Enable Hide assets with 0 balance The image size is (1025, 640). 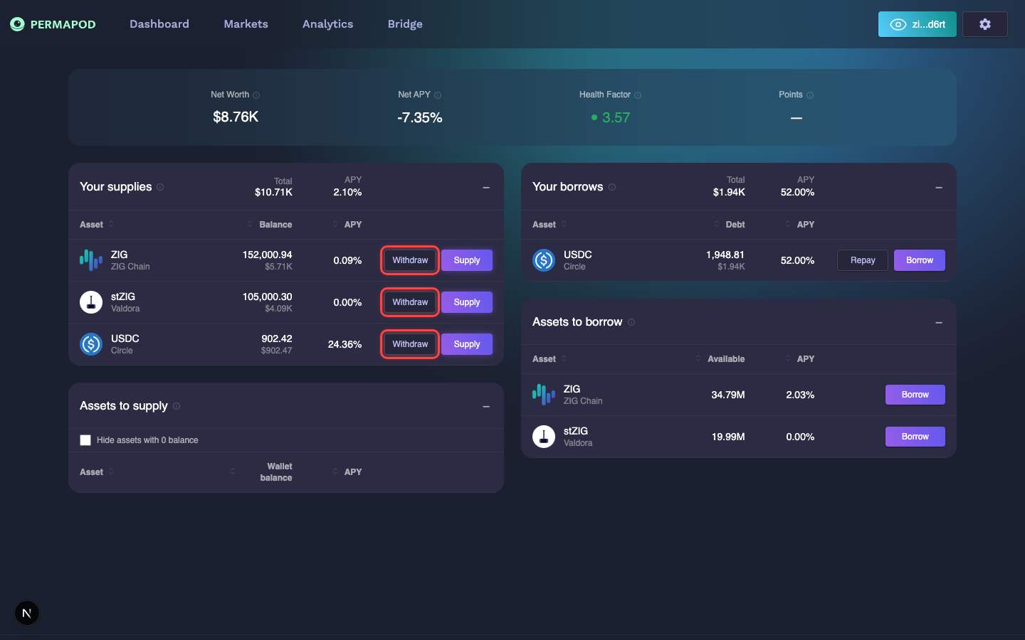(x=85, y=440)
